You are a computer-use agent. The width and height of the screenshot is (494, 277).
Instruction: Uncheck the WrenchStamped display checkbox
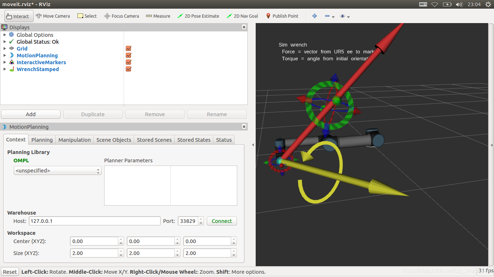pyautogui.click(x=128, y=69)
